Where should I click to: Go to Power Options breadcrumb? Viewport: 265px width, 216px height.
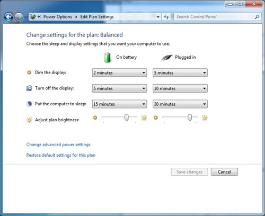[58, 17]
